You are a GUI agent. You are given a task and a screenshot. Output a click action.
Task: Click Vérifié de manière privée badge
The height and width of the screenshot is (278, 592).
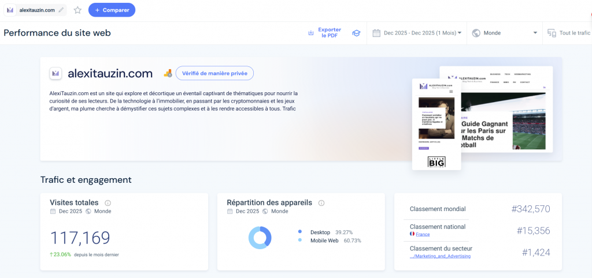coord(214,73)
